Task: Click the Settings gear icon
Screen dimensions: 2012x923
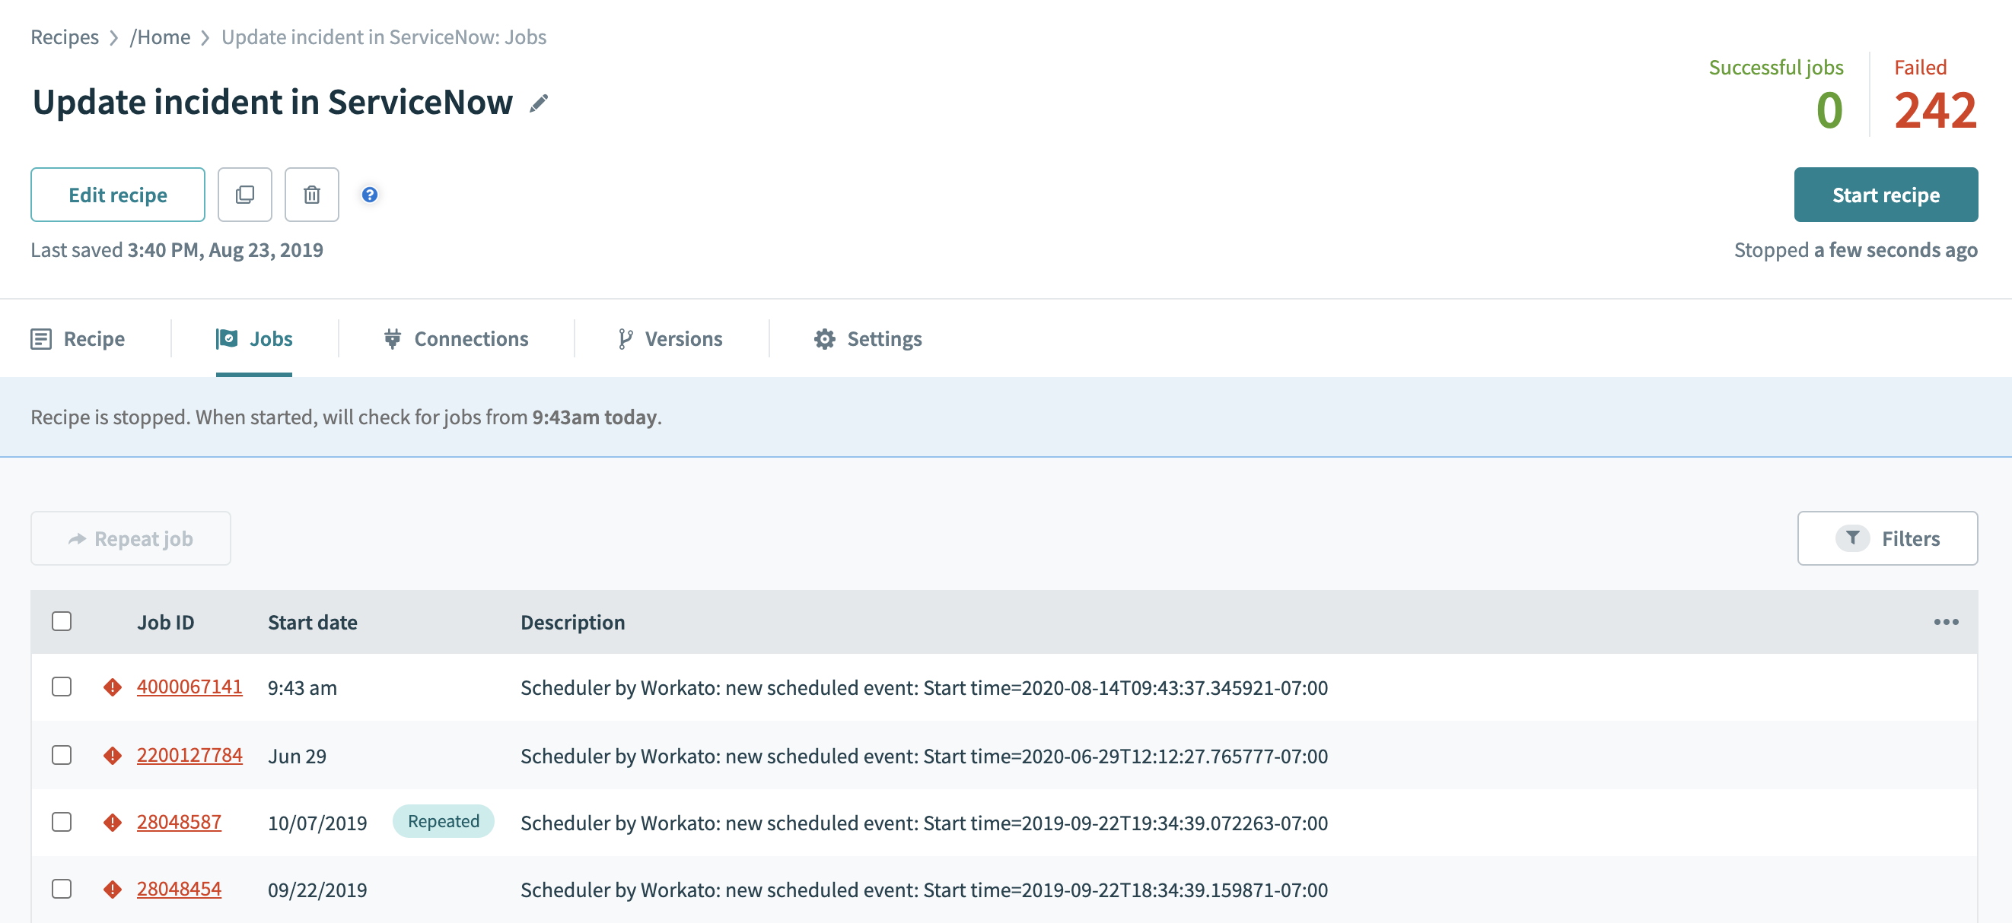Action: tap(825, 338)
